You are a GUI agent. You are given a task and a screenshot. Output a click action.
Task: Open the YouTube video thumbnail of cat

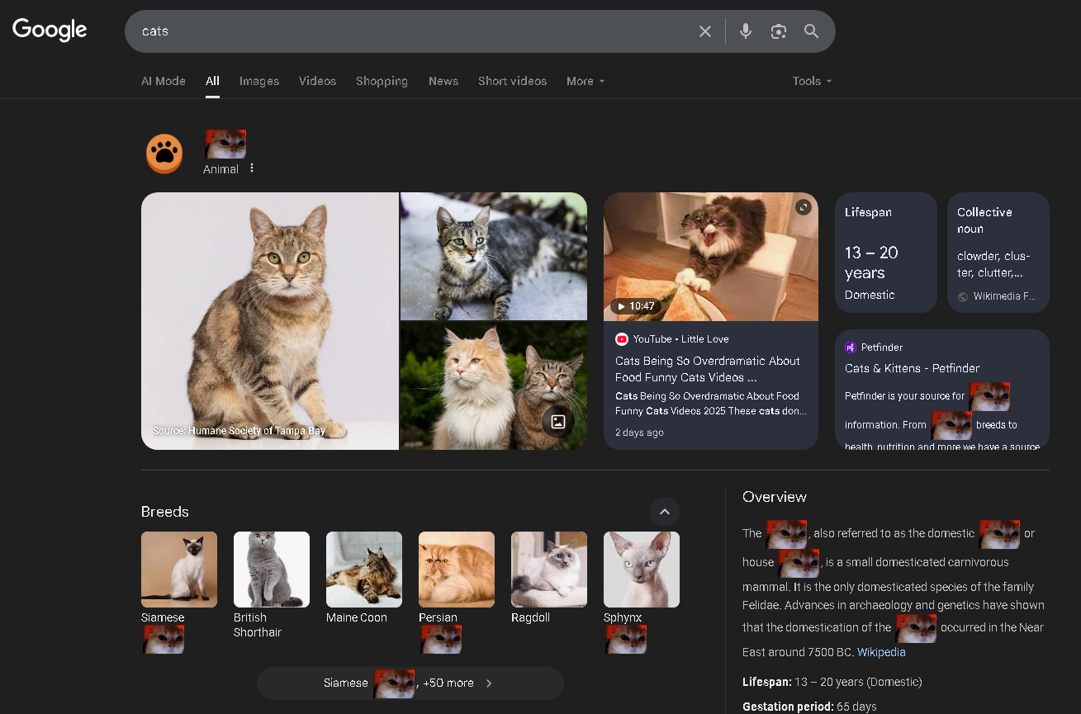711,257
